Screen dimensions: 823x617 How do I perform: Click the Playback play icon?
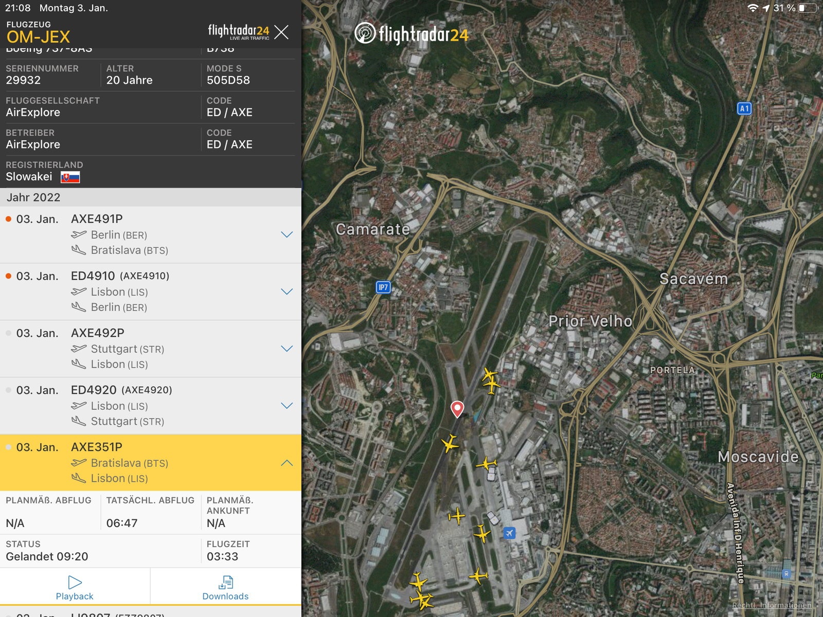click(75, 582)
